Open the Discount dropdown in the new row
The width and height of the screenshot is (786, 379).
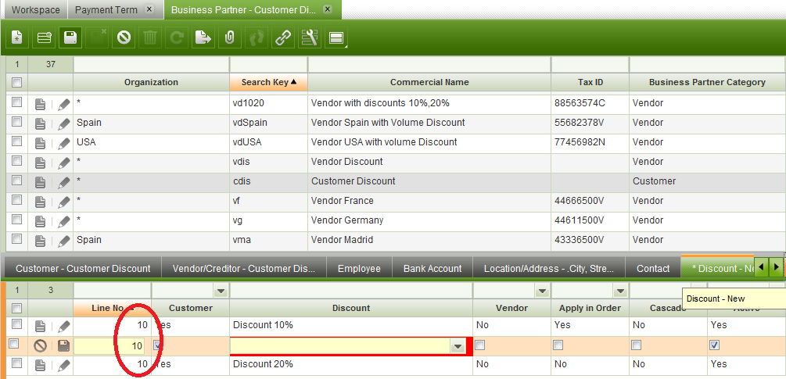click(457, 346)
